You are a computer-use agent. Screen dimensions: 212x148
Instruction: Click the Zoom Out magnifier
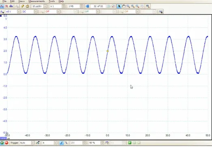tap(137, 6)
